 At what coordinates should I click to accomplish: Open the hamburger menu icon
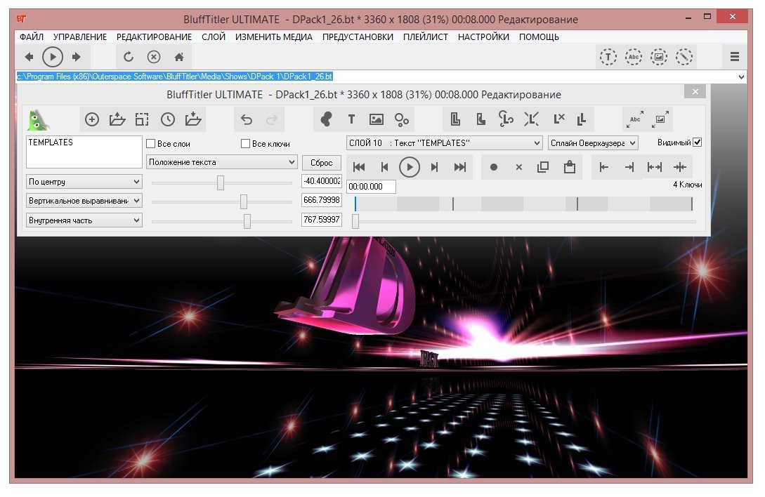coord(735,57)
